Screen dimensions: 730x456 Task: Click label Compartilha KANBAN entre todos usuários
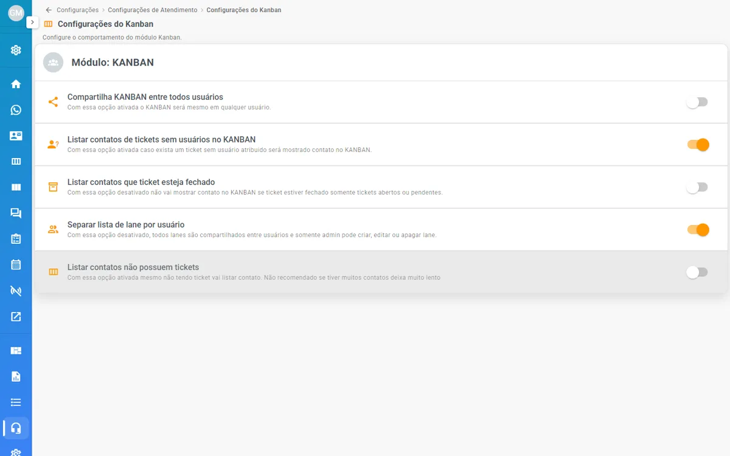tap(145, 97)
